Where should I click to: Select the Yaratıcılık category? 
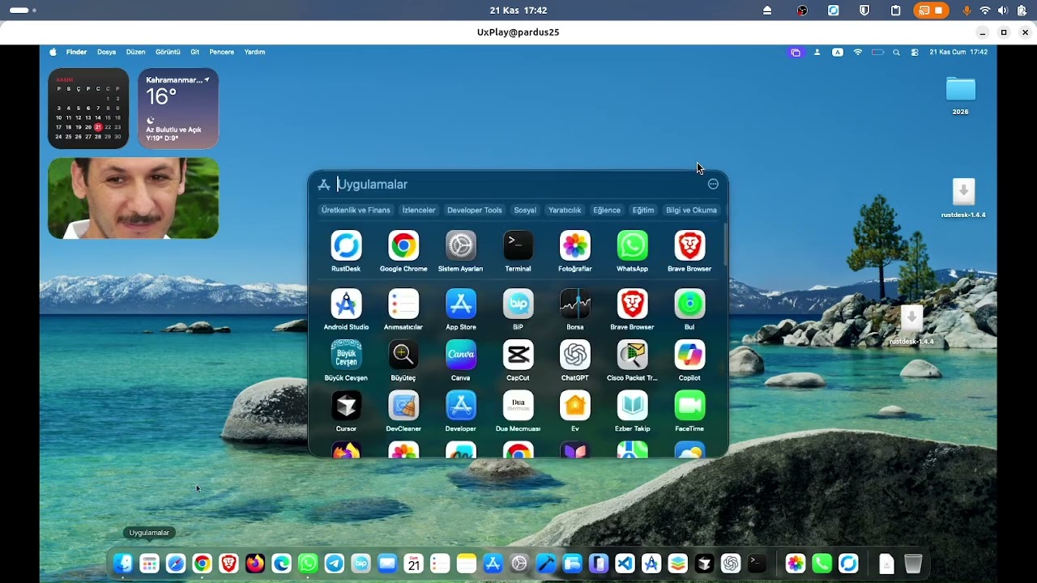[x=565, y=210]
